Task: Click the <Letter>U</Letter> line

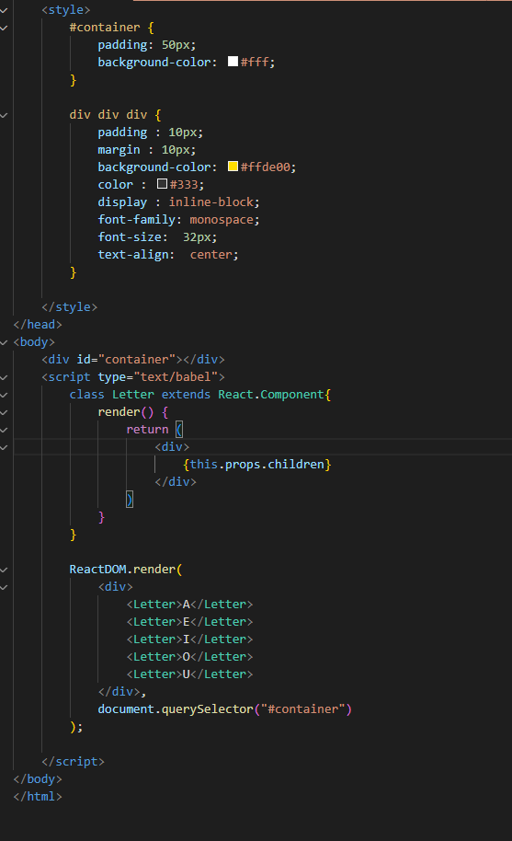Action: pyautogui.click(x=189, y=674)
